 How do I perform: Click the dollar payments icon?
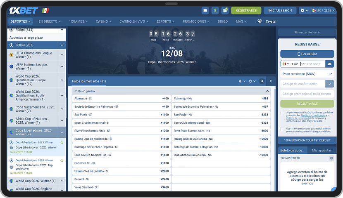(x=215, y=10)
